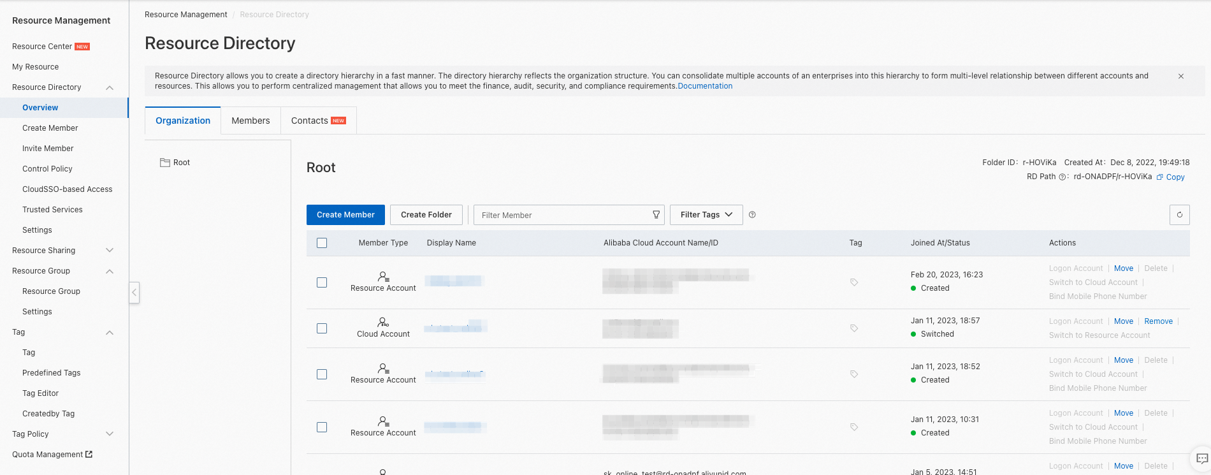Click Move for Jan 11, 10:31 row

[x=1124, y=413]
